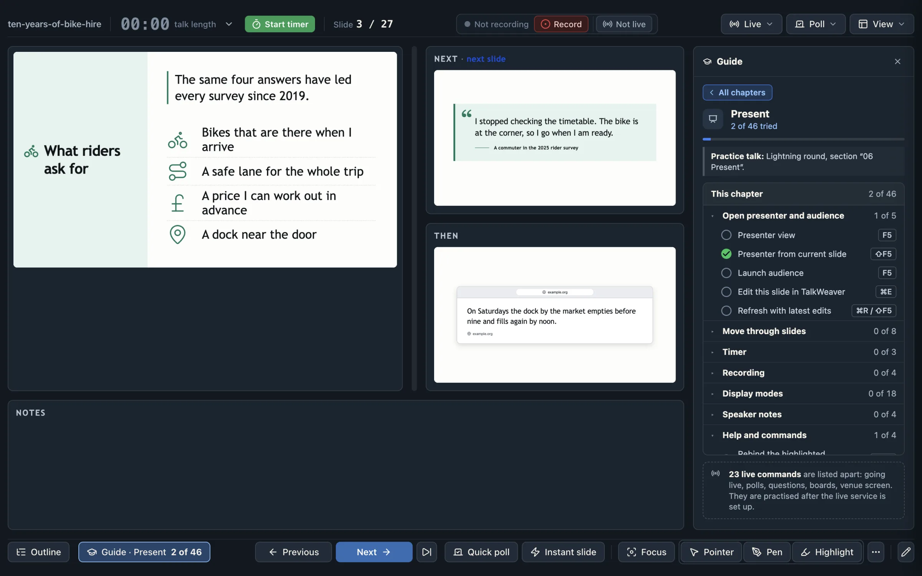Mark Launch audience as tried

(726, 273)
